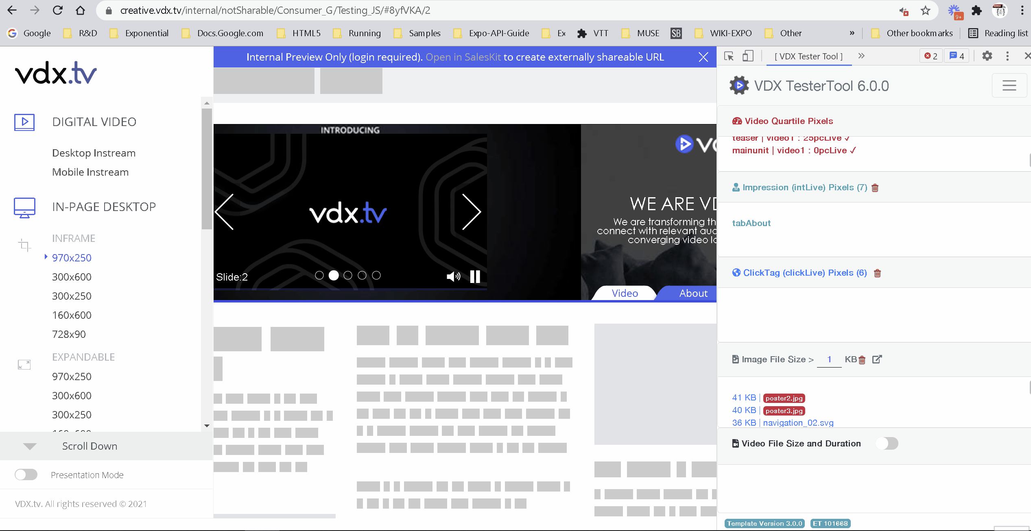Open DevTools more options dots

pos(1007,56)
